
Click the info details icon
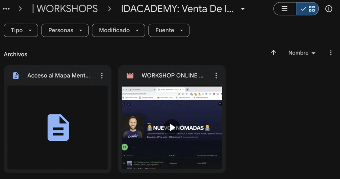[x=329, y=9]
